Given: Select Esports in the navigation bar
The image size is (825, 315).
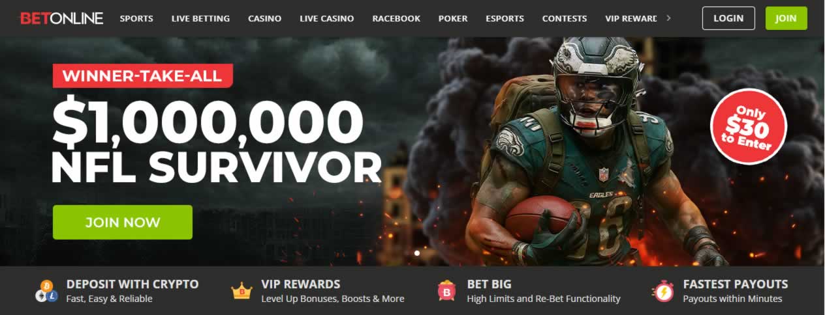Looking at the screenshot, I should coord(505,18).
